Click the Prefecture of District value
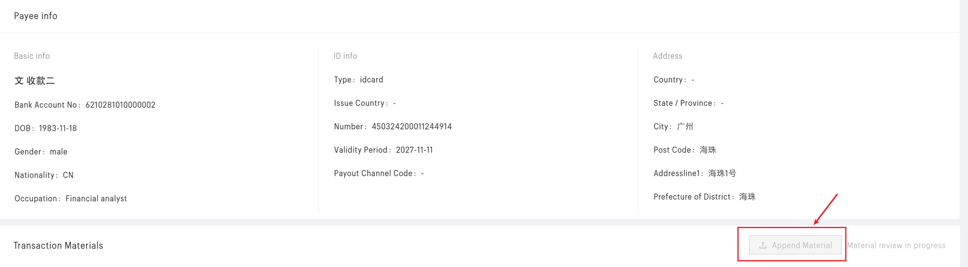968x267 pixels. coord(747,197)
